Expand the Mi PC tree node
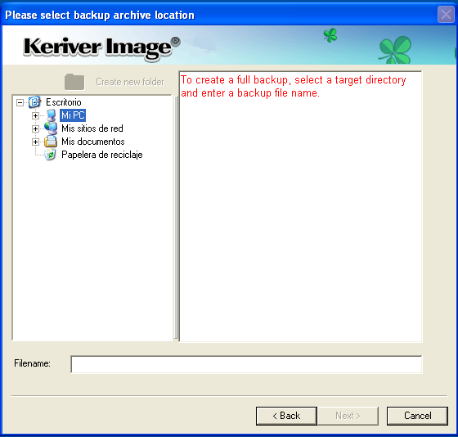The image size is (458, 437). (35, 115)
